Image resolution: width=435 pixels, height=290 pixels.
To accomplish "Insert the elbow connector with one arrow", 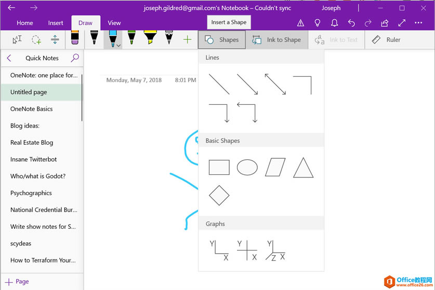I will point(219,113).
